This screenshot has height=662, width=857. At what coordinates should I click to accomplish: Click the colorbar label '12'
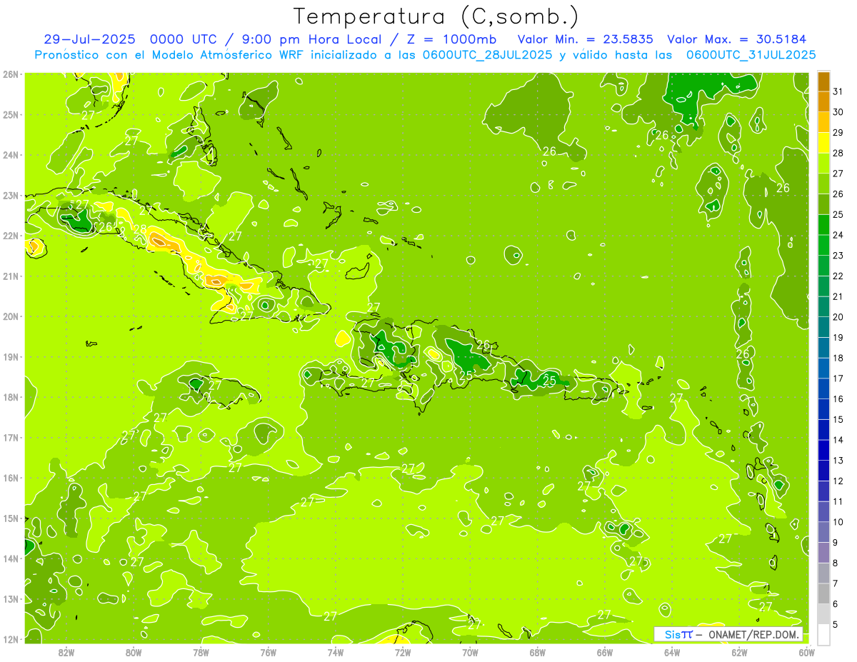[x=838, y=481]
